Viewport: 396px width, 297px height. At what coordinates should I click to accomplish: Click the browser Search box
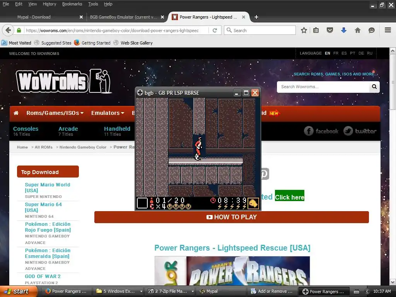[260, 30]
